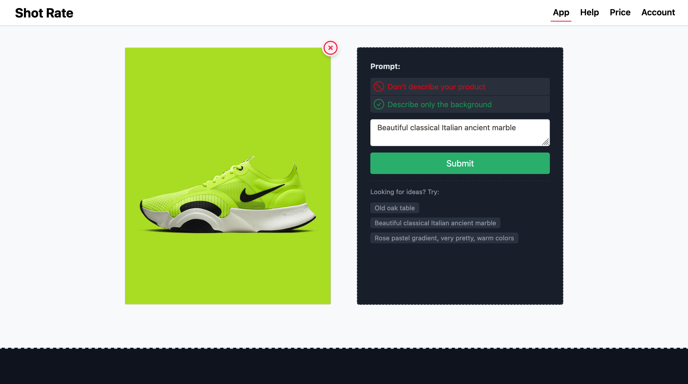This screenshot has height=384, width=688.
Task: Submit the prompt with the green Submit button
Action: pyautogui.click(x=460, y=163)
